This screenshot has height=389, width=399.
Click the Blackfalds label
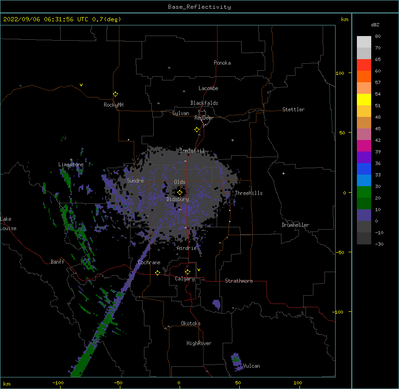point(204,103)
